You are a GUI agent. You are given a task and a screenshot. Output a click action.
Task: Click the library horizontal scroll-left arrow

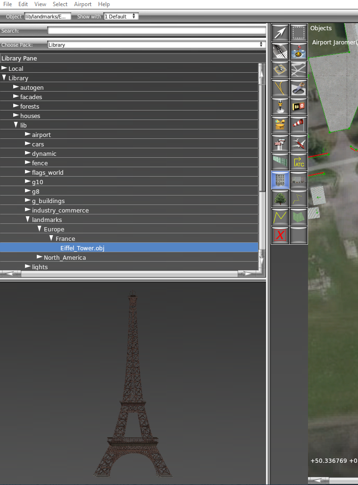click(x=11, y=273)
